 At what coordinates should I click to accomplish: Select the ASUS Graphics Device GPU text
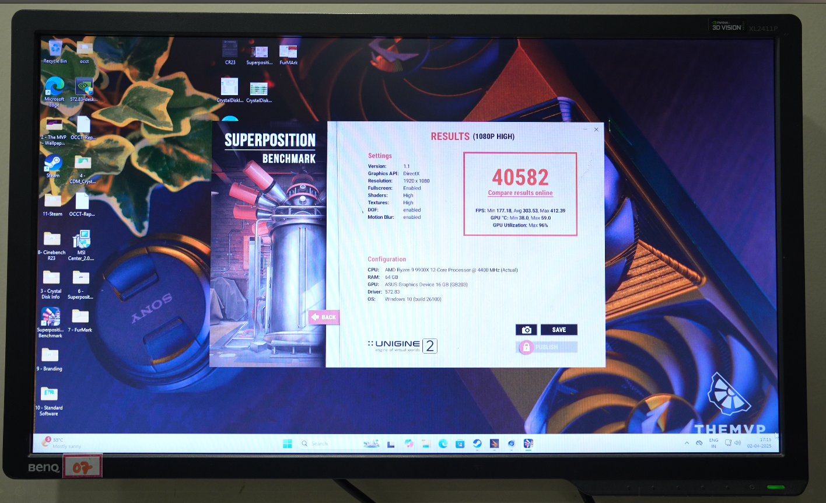tap(426, 284)
